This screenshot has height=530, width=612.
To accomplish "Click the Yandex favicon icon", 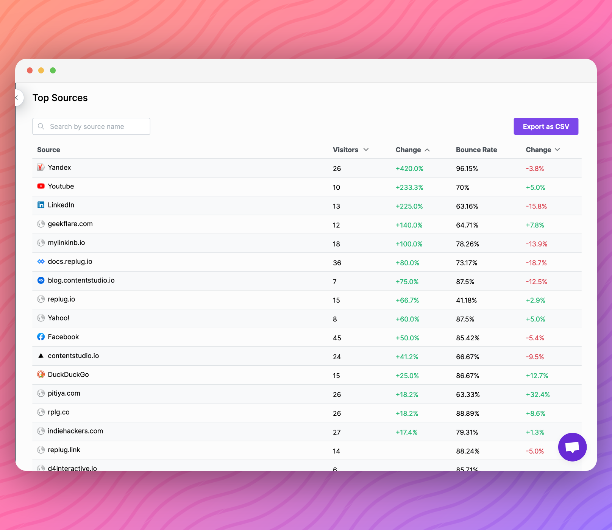I will coord(41,167).
